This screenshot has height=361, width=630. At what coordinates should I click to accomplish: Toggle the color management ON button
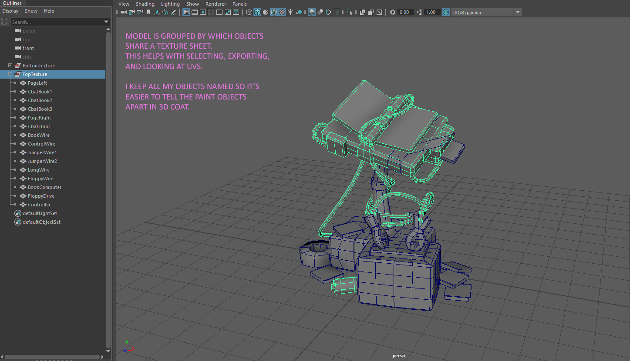(x=446, y=12)
